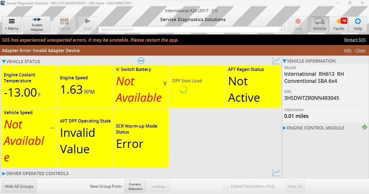
Task: Toggle the Edited Parameters Only checkbox
Action: pos(226,186)
